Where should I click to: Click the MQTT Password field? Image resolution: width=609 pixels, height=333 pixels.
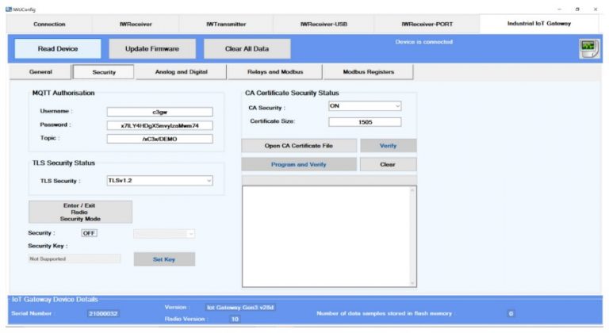pos(159,125)
